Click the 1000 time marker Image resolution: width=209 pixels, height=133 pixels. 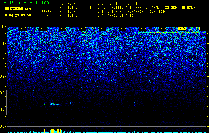click(202, 29)
